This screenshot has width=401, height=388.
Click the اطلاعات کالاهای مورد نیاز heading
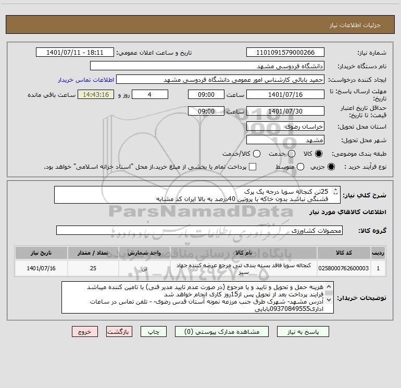(x=347, y=212)
